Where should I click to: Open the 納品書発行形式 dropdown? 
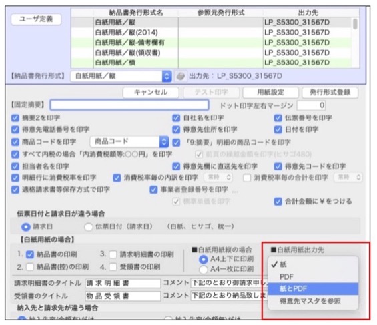pyautogui.click(x=121, y=77)
